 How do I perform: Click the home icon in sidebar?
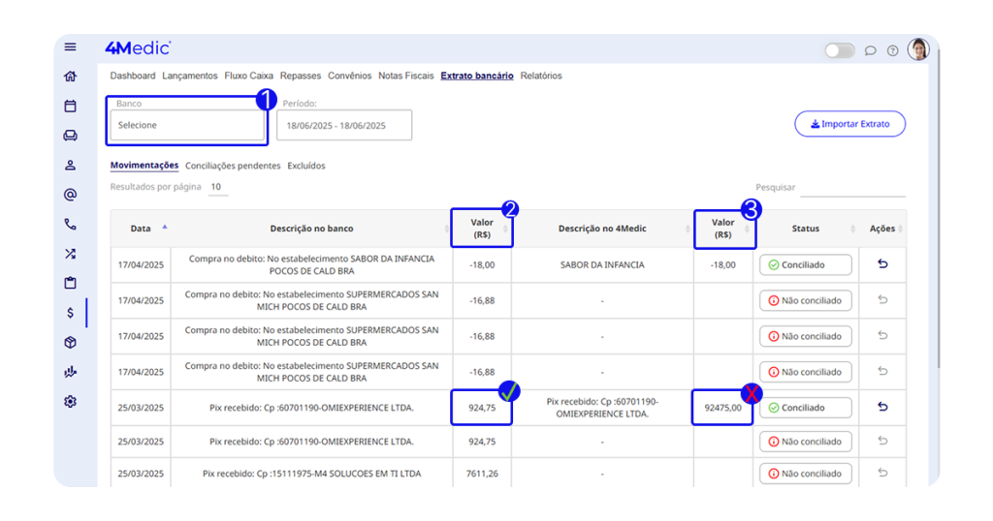(x=70, y=77)
